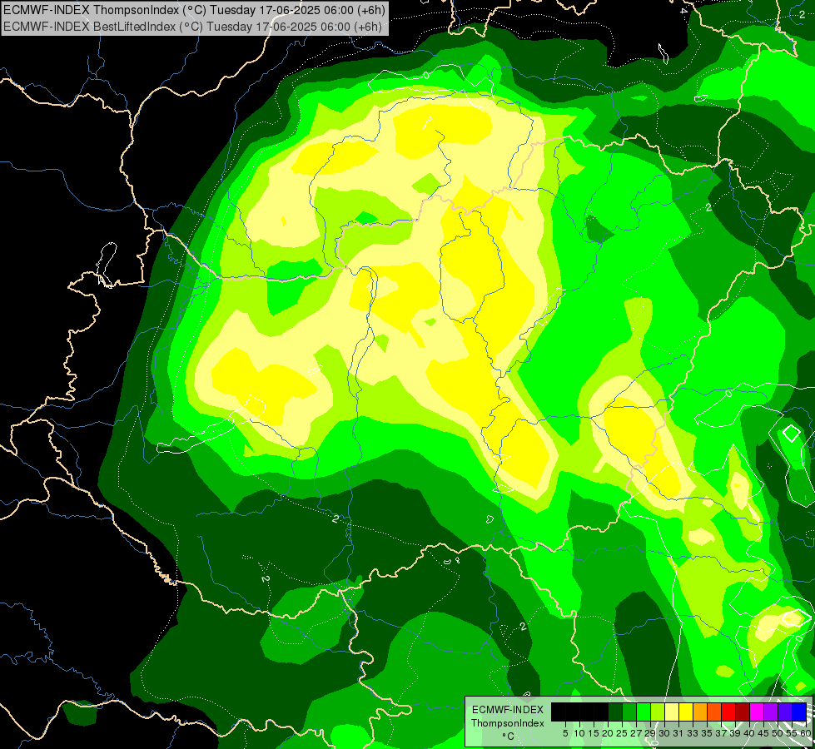
Task: Click the legend's '°C' unit label
Action: click(x=509, y=736)
